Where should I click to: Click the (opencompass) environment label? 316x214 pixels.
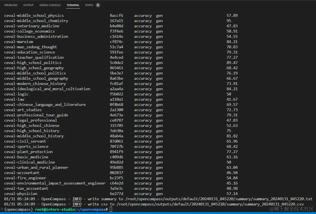(18, 209)
